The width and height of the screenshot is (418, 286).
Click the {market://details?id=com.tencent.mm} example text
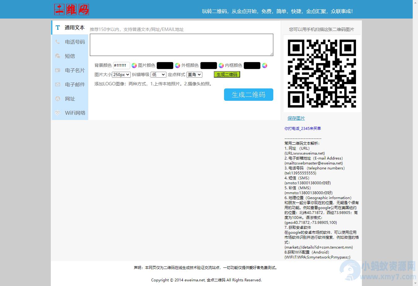(x=319, y=247)
